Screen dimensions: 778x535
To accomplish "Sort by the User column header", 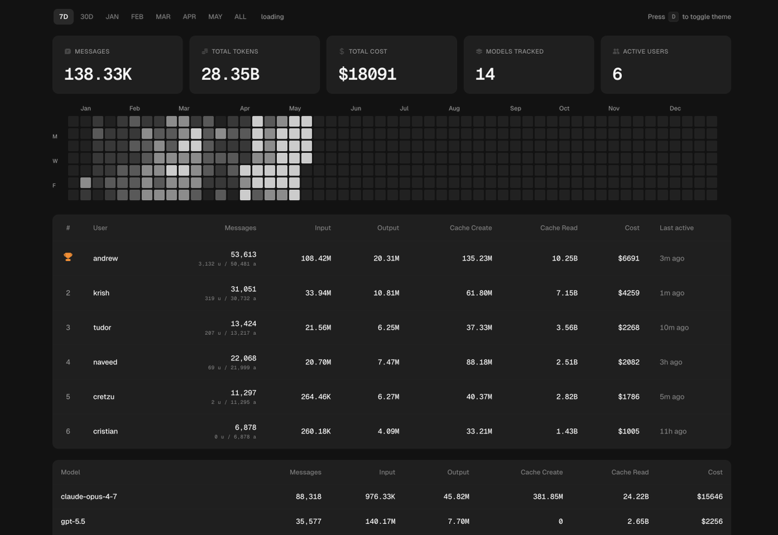I will point(100,228).
